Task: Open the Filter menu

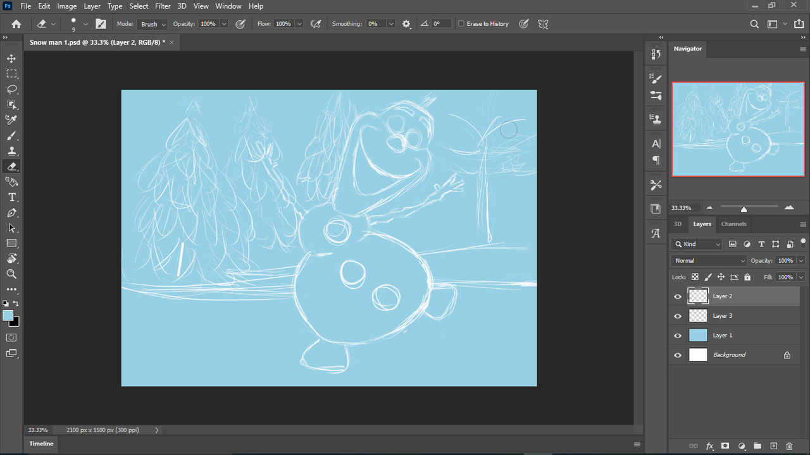Action: click(x=163, y=6)
